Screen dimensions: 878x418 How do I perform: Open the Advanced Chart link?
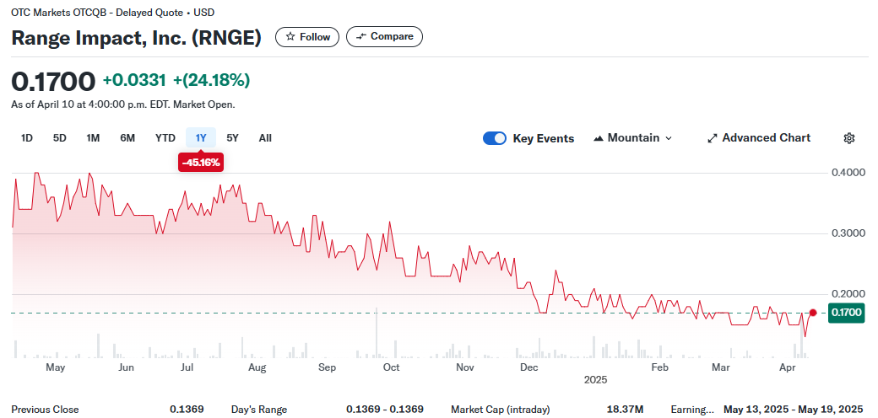click(x=759, y=138)
